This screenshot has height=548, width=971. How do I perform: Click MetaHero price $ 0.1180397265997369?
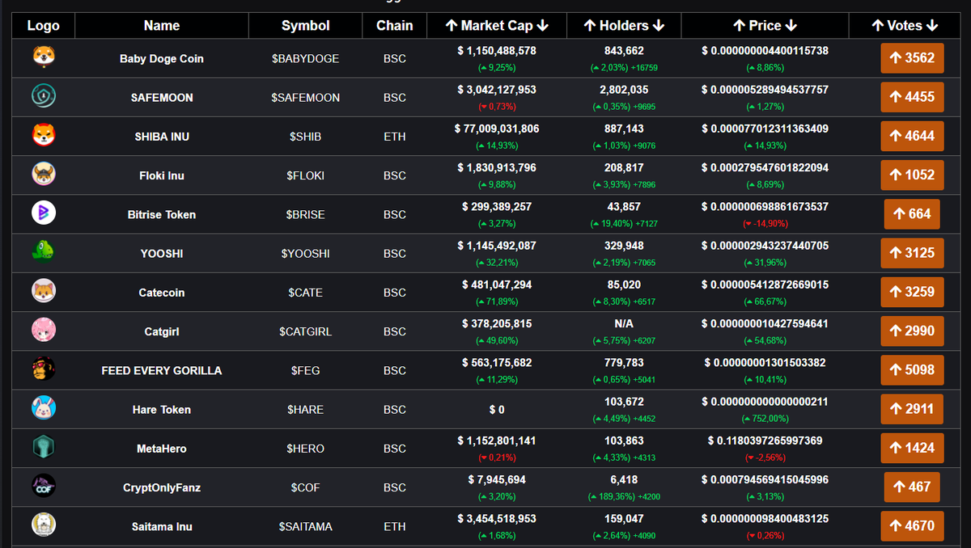765,441
